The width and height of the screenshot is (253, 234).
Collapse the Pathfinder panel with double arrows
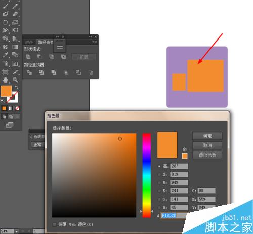[x=91, y=37]
